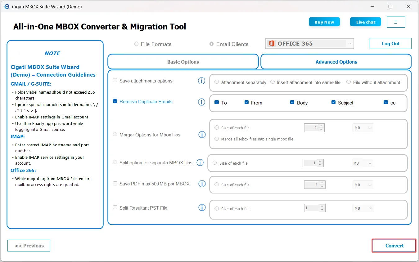Click the info icon beside Remove Duplicate Emails
Screen dimensions: 419x262
pos(202,102)
